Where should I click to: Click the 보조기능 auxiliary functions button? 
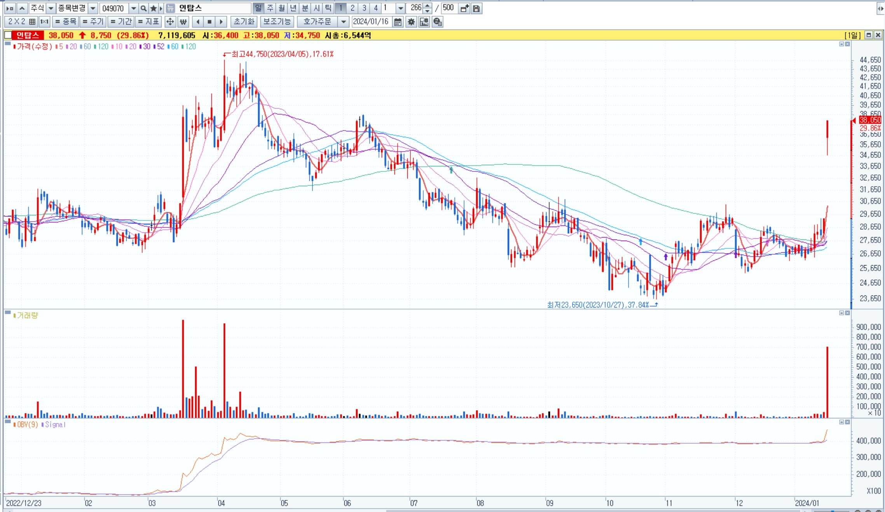click(277, 22)
